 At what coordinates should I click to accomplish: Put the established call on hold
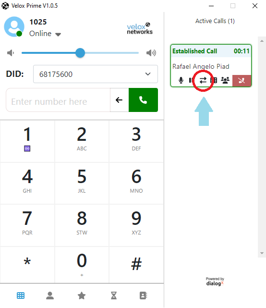191,80
